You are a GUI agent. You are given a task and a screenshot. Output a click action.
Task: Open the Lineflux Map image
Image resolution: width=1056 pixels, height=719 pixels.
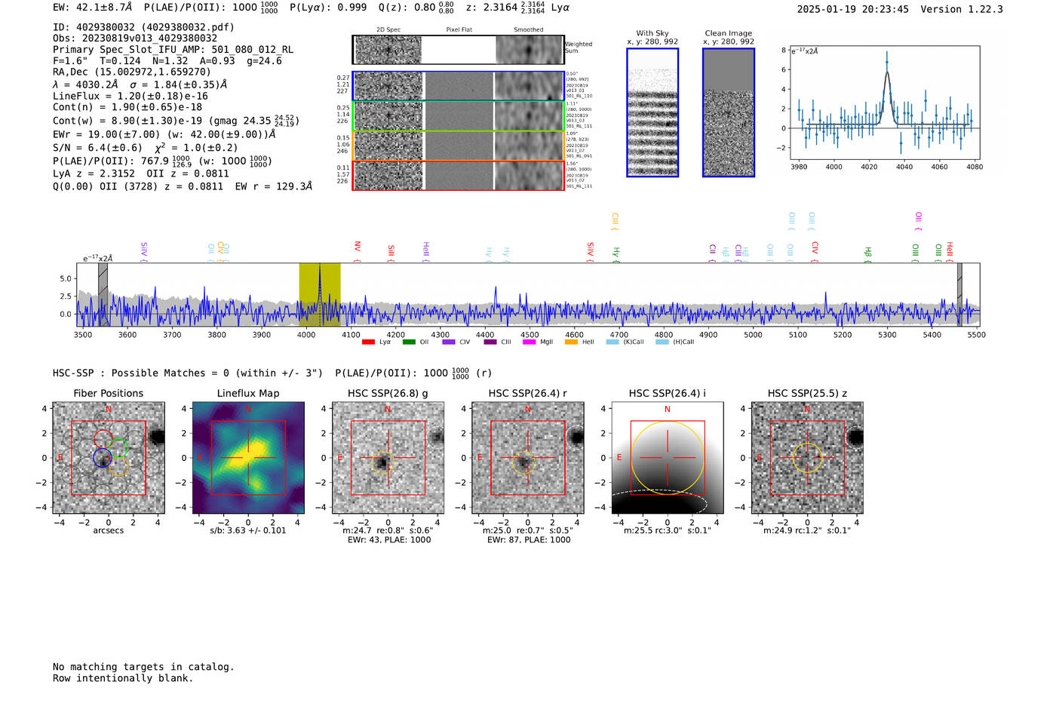pos(248,458)
